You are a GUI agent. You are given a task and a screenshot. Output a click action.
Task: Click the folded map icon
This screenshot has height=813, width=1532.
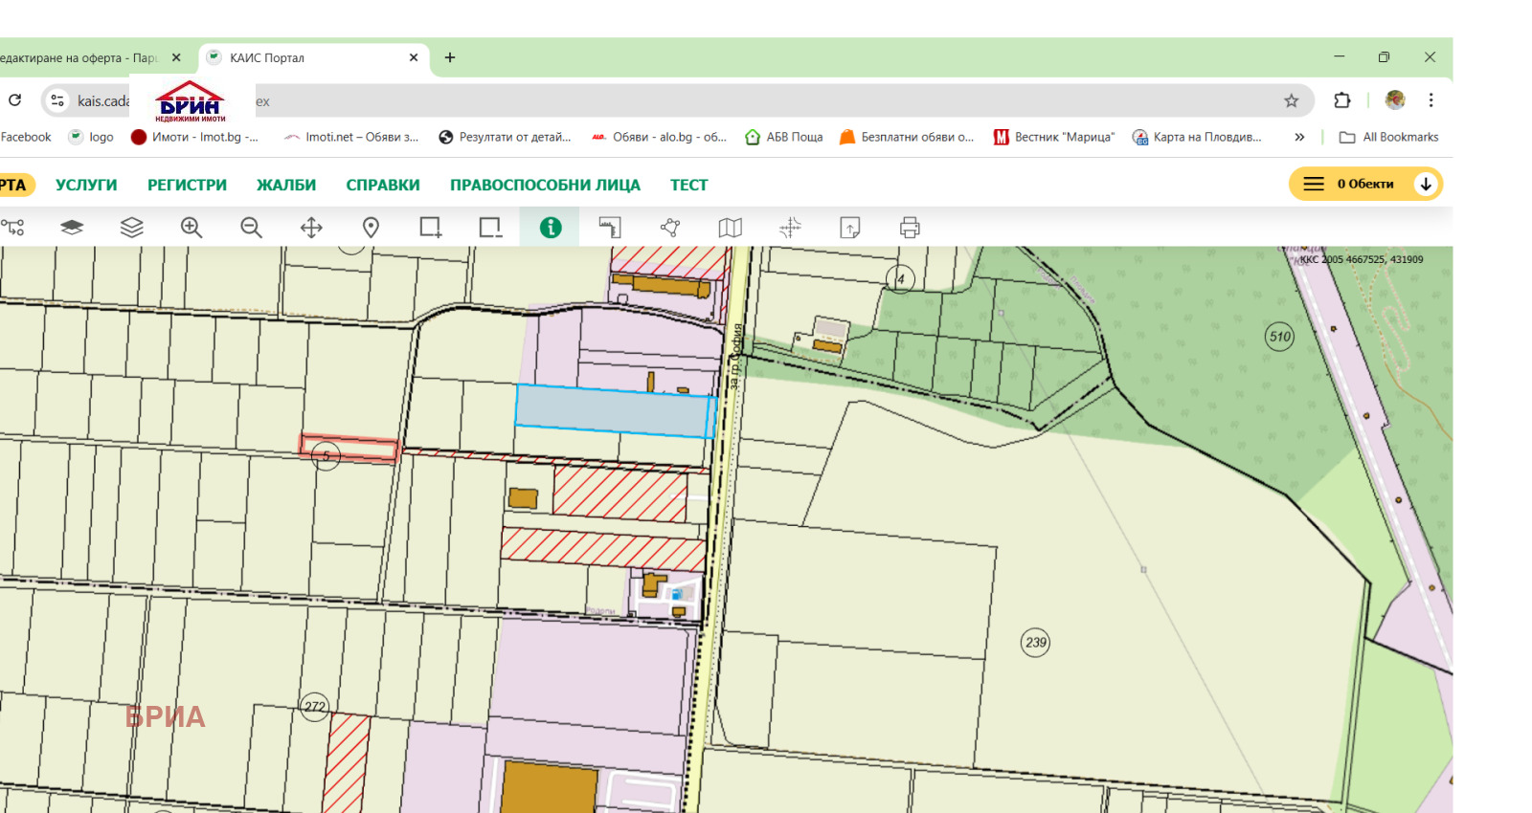pyautogui.click(x=730, y=228)
